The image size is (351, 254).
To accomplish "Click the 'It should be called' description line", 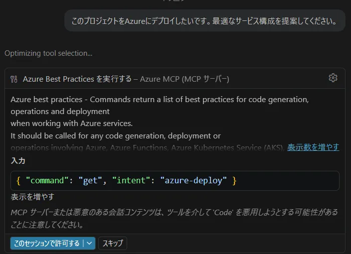I will point(116,136).
